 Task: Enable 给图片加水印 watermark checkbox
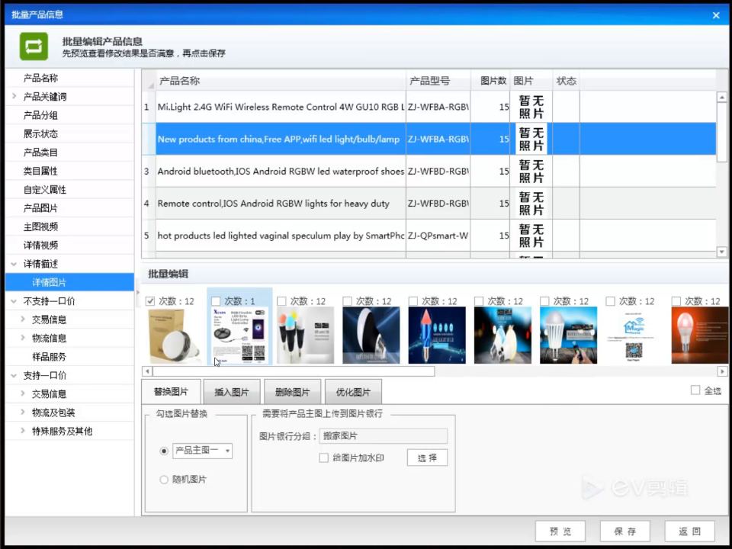point(323,458)
